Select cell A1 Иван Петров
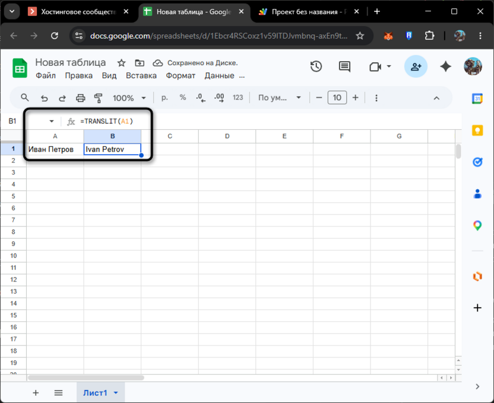494x403 pixels. 55,149
